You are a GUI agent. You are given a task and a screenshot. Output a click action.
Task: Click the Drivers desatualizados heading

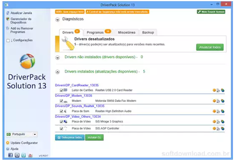94,39
